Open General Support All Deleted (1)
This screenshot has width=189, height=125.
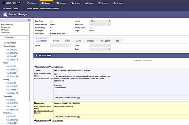(13, 59)
